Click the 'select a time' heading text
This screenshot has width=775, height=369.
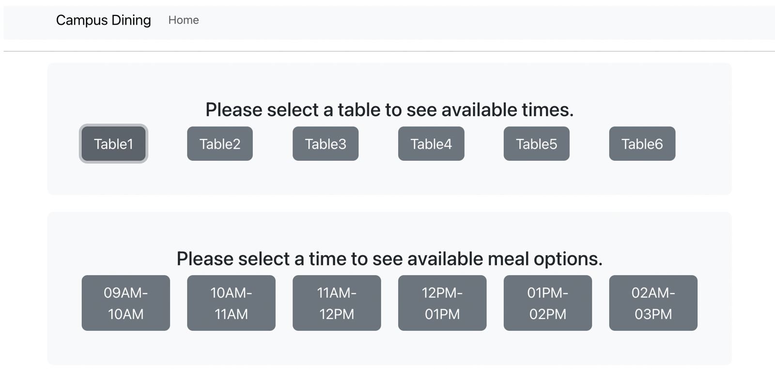(x=389, y=259)
